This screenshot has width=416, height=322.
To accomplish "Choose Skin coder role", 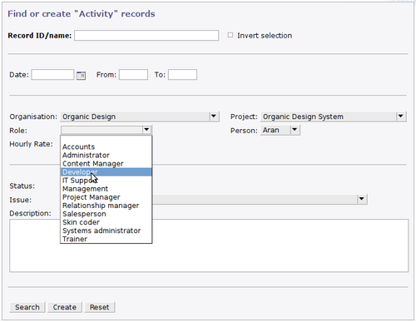I will 106,222.
